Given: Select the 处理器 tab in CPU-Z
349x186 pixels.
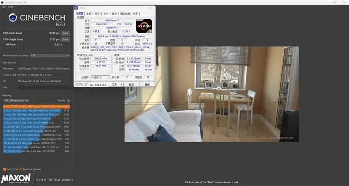Looking at the screenshot, I should (79, 13).
